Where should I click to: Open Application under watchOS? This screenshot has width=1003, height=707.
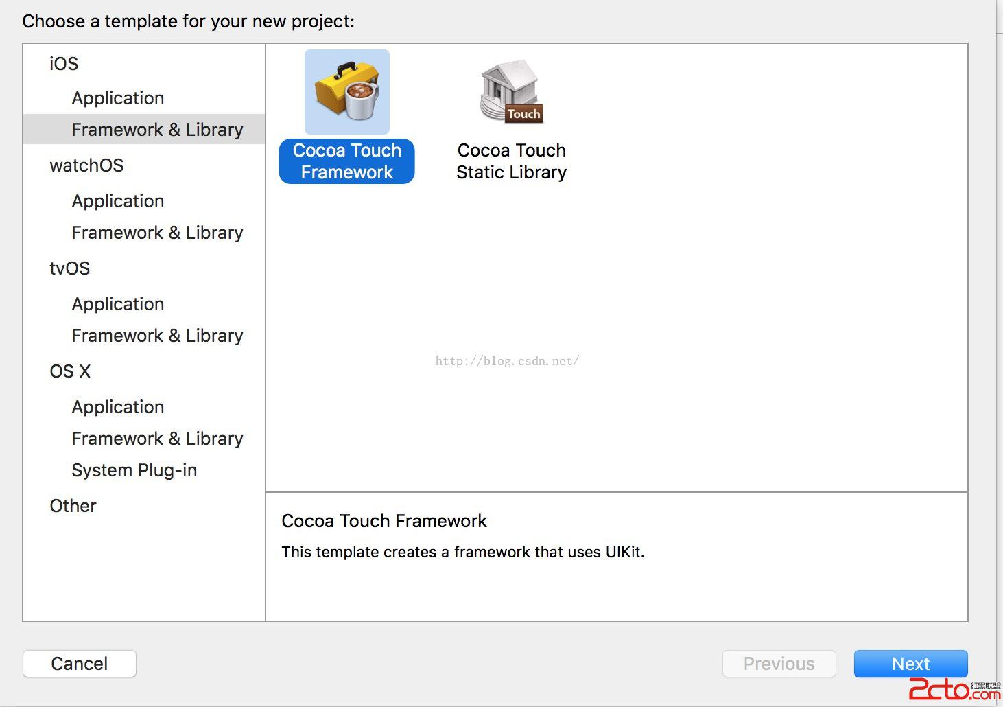pyautogui.click(x=118, y=201)
